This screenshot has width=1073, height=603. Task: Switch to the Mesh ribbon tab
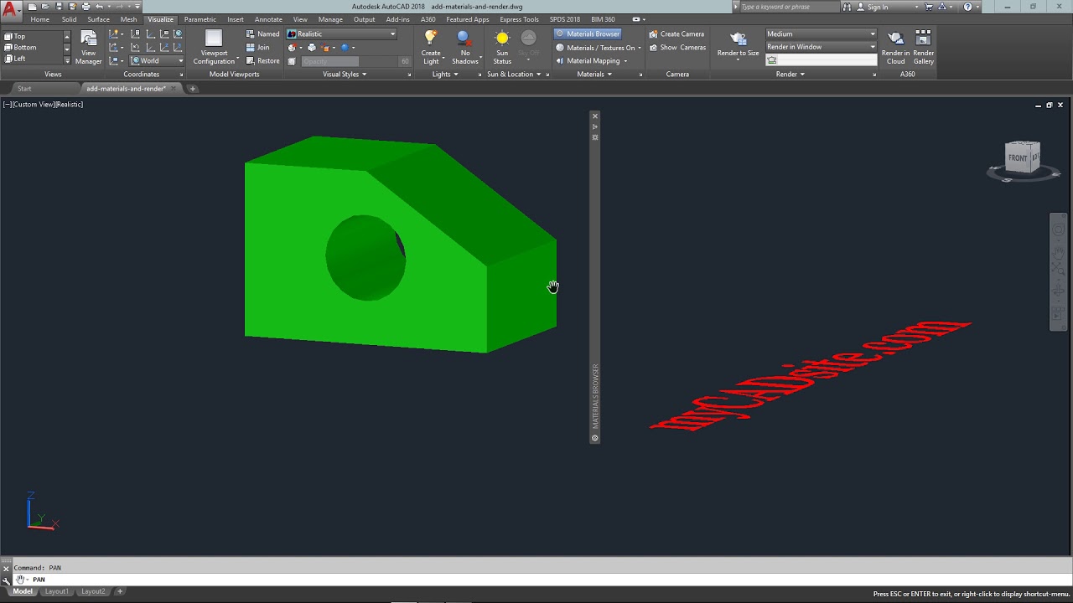point(128,19)
